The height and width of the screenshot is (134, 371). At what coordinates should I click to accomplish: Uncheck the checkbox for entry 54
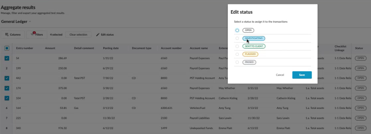pyautogui.click(x=7, y=58)
